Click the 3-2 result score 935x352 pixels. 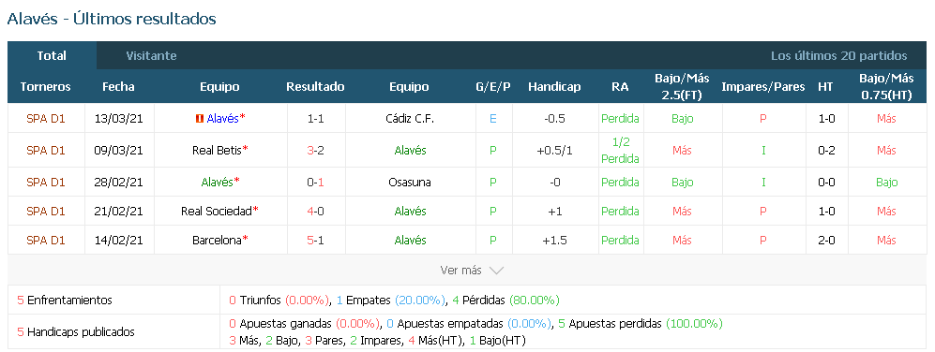315,151
